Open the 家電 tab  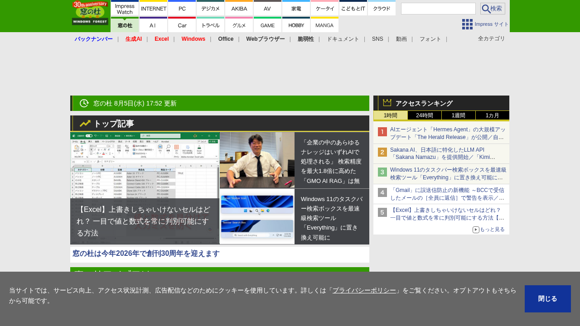pyautogui.click(x=296, y=8)
